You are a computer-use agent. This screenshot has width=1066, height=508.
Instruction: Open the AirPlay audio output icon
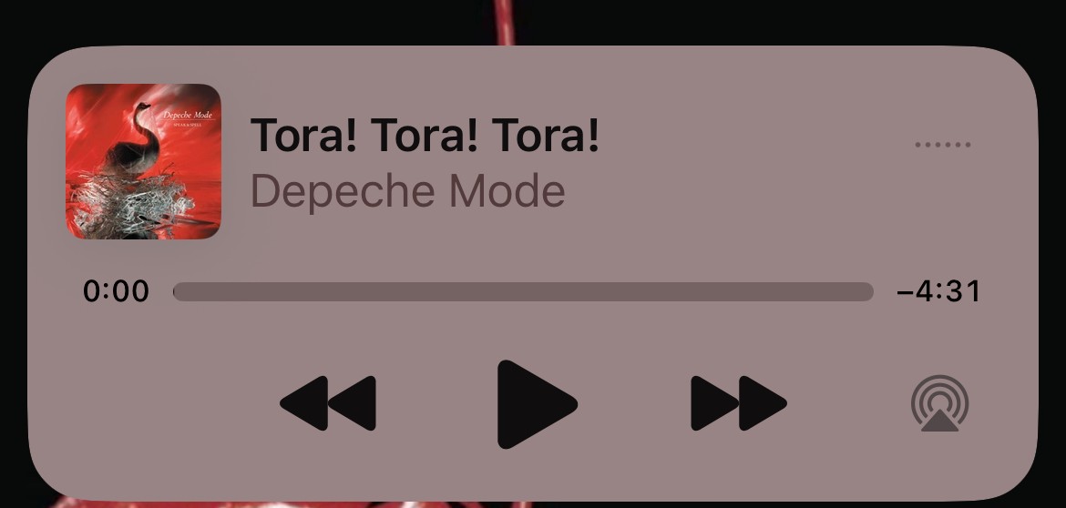point(940,403)
